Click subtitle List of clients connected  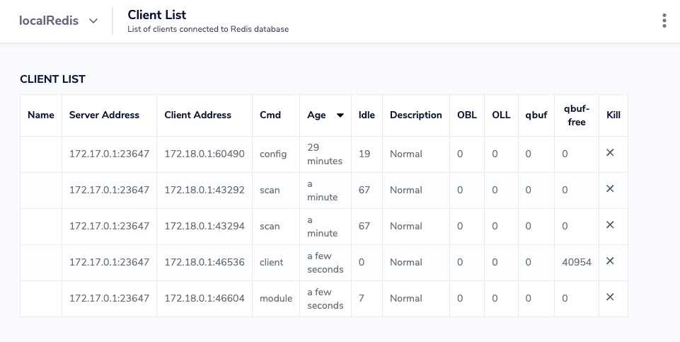click(x=208, y=29)
